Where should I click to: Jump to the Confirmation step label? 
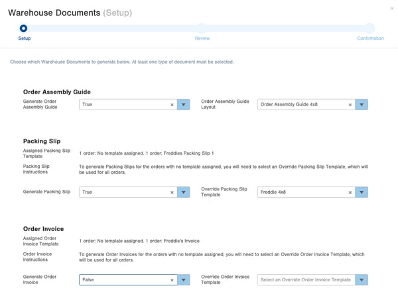coord(370,38)
